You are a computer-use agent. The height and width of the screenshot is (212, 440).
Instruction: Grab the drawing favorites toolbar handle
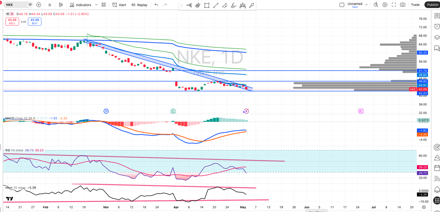(181, 5)
